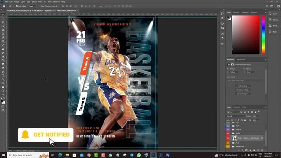
Task: Open the Styles panel
Action: tap(273, 32)
